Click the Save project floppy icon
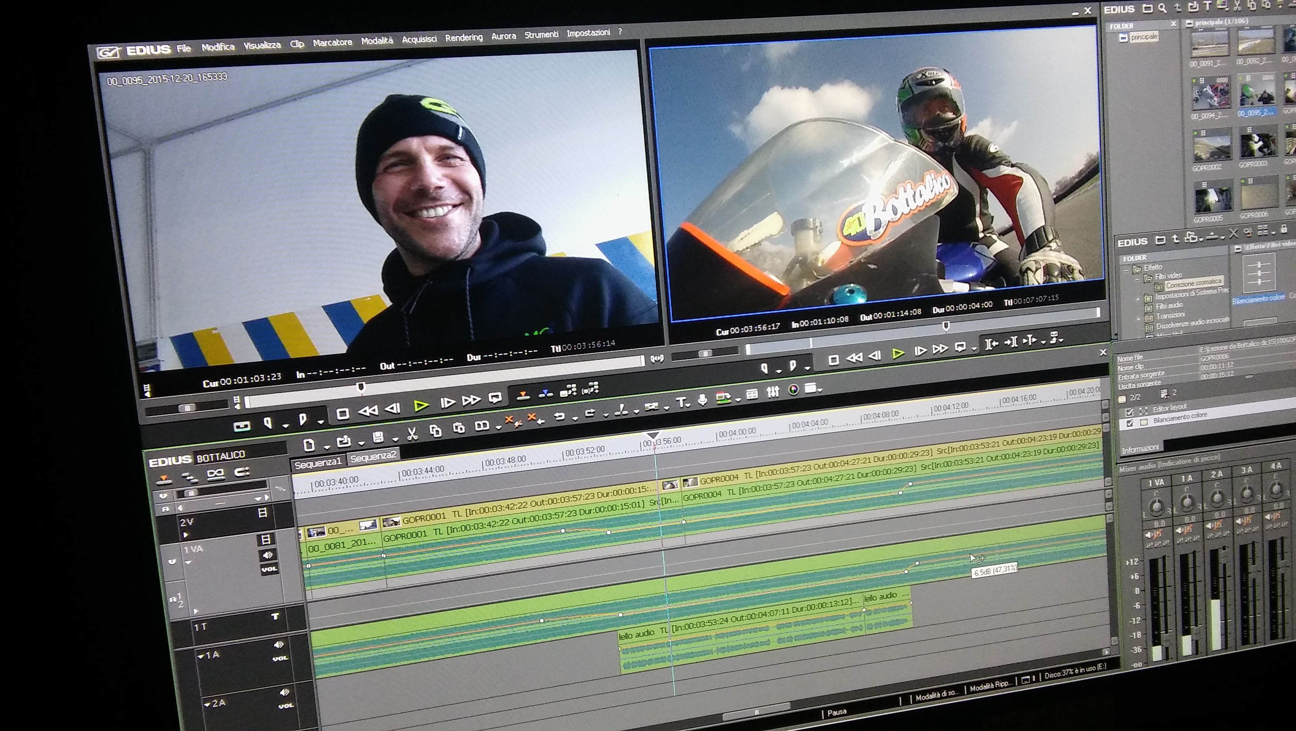Screen dimensions: 1296x731 click(x=378, y=437)
